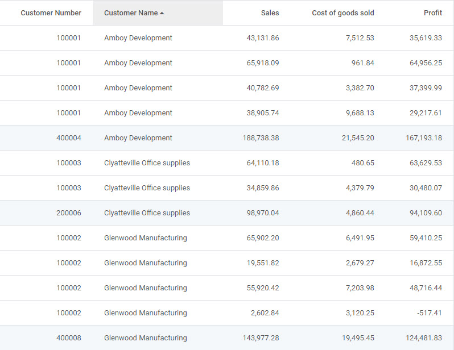454x350 pixels.
Task: Click the Customer Name column header
Action: [158, 13]
